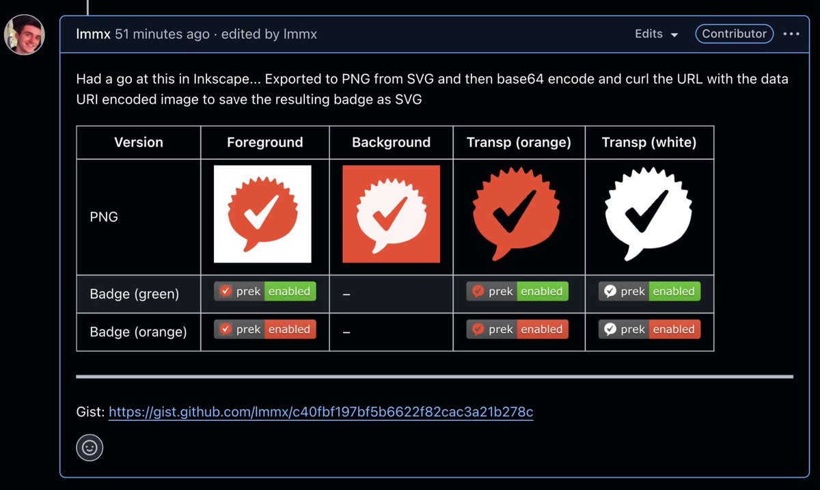This screenshot has width=820, height=490.
Task: Select the 'PNG' row label
Action: 104,217
